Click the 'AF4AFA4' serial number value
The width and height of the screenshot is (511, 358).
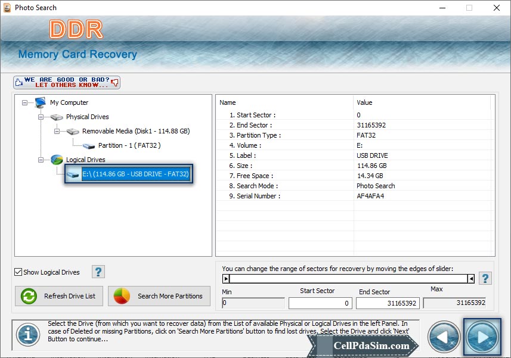[370, 195]
